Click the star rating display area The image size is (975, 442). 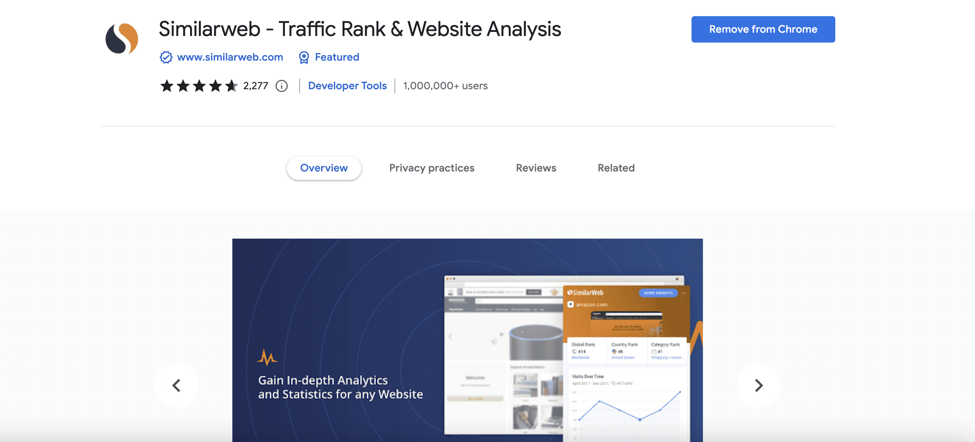tap(197, 86)
